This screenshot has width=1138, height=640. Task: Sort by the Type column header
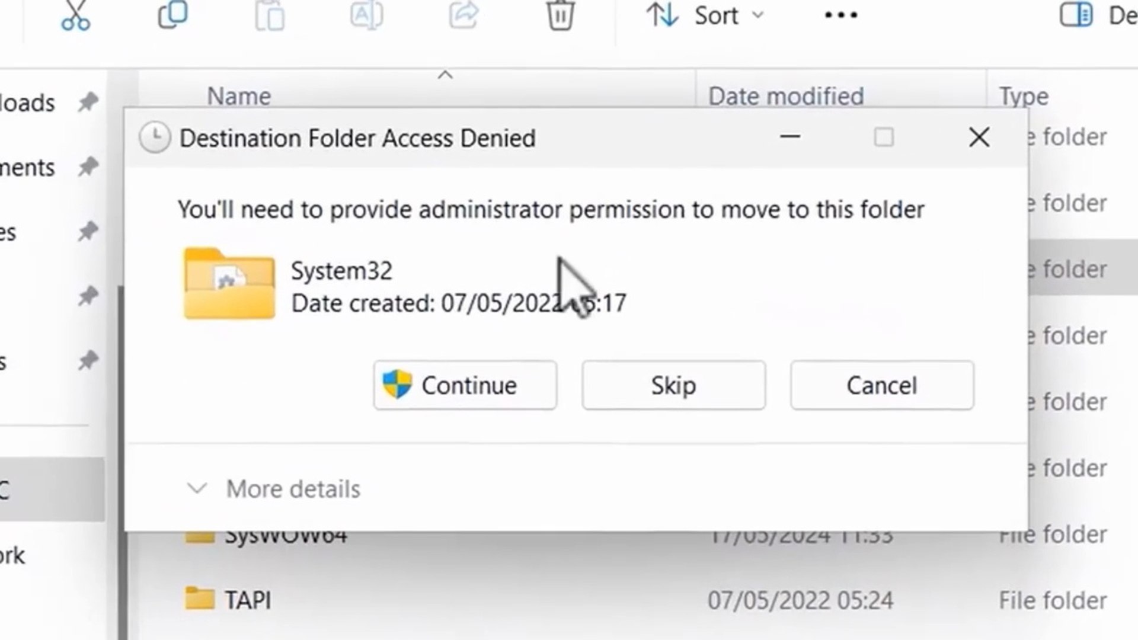tap(1024, 96)
